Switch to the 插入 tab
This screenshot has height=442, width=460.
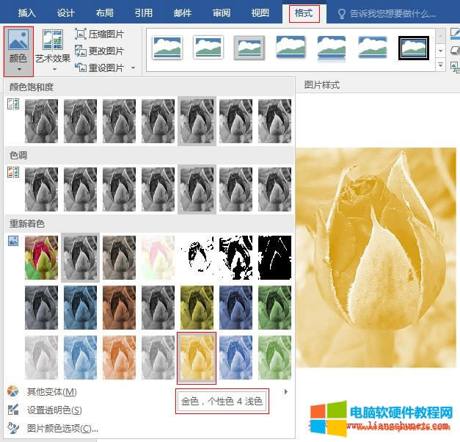[26, 13]
